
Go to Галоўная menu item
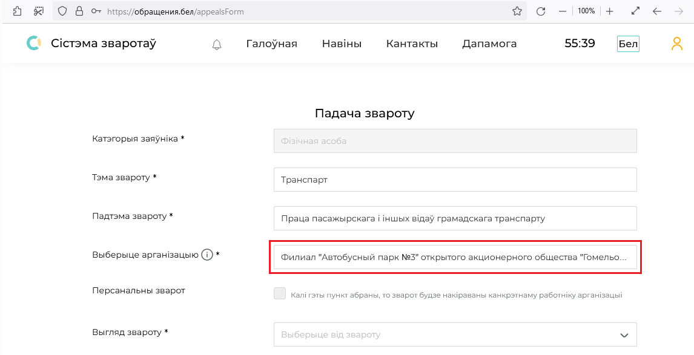coord(272,44)
